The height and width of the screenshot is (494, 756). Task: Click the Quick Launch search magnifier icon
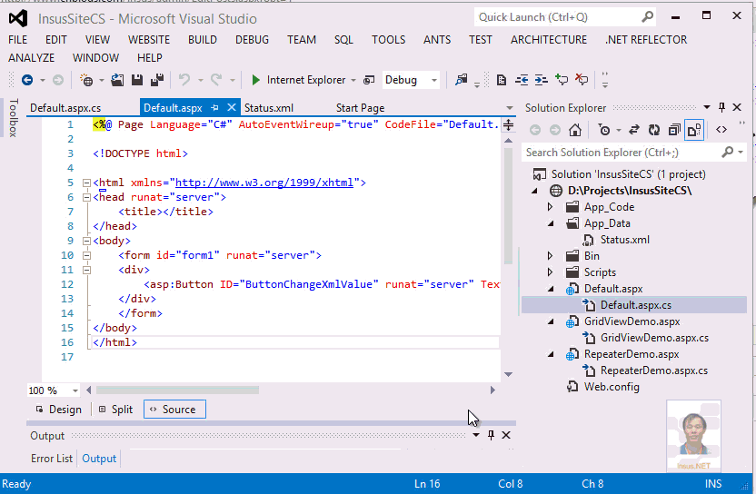point(648,17)
